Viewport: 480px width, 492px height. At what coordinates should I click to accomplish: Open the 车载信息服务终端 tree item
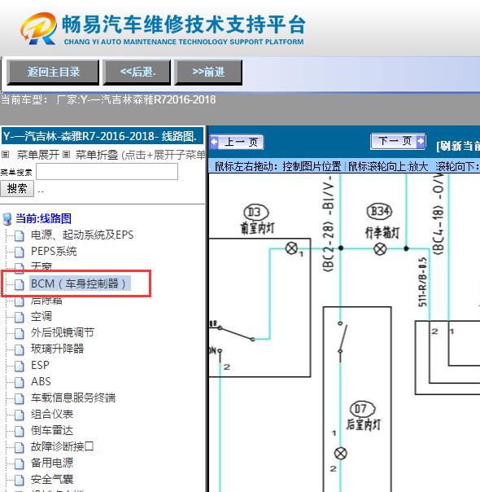73,398
